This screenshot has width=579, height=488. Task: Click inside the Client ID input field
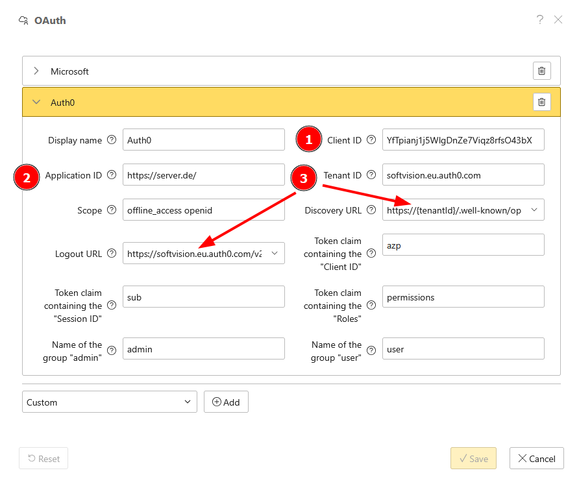coord(463,140)
